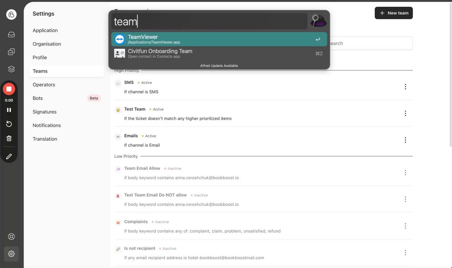Click 'If channel is Email' rule text
Screen dimensions: 452x268
coord(142,145)
